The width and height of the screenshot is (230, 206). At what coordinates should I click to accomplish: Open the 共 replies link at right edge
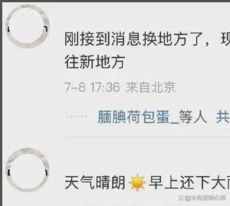223,117
